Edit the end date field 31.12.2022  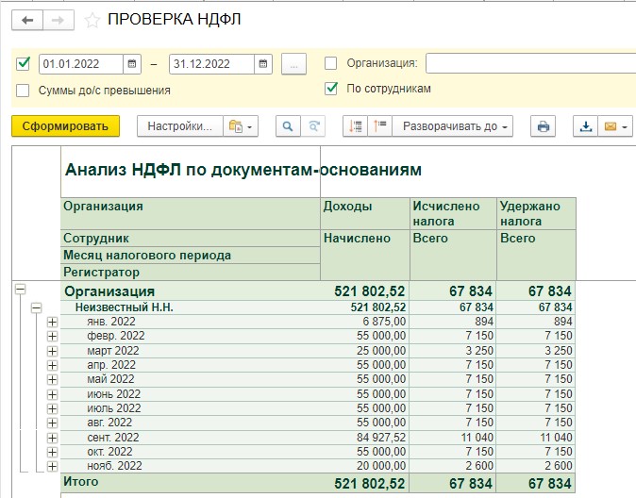click(x=211, y=64)
